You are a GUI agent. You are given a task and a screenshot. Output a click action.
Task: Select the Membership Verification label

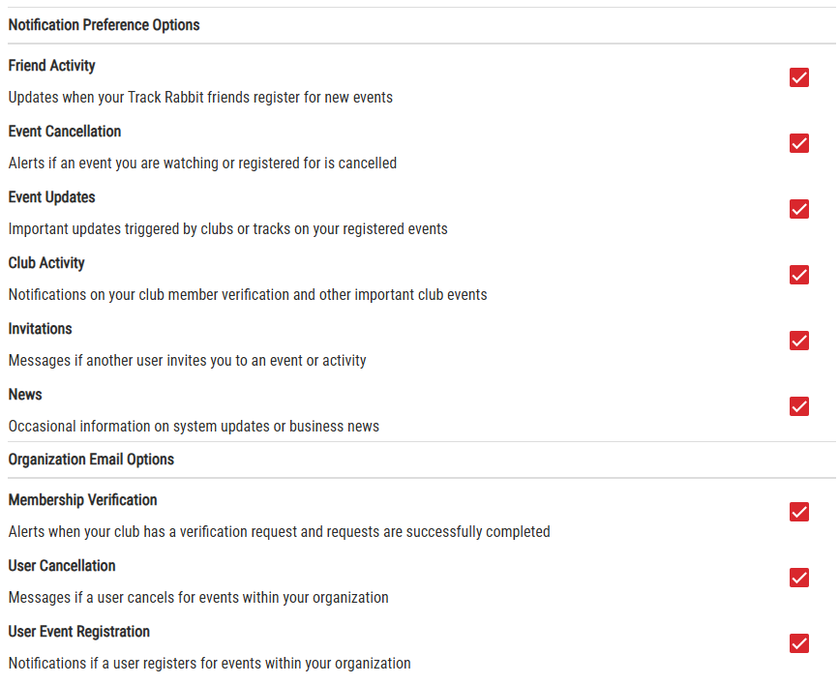pos(82,500)
